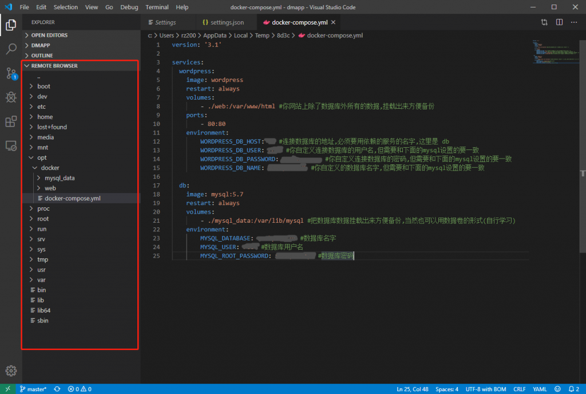Image resolution: width=586 pixels, height=394 pixels.
Task: Close the docker-compose.yml tab
Action: (333, 22)
